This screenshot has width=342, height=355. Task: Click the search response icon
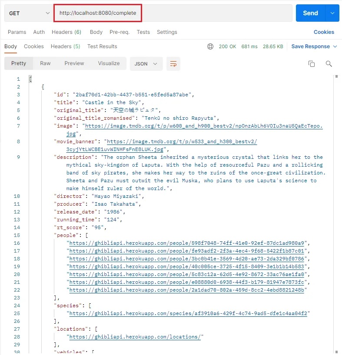(x=329, y=64)
